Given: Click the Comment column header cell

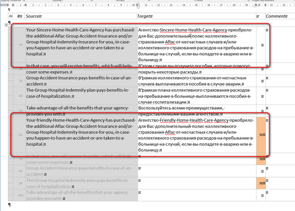Looking at the screenshot, I should [x=280, y=16].
